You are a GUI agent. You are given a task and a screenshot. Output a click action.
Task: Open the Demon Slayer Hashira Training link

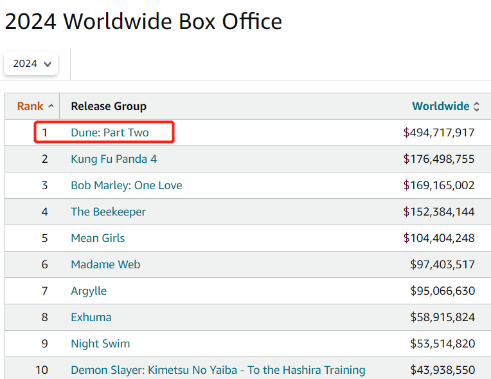pyautogui.click(x=219, y=370)
